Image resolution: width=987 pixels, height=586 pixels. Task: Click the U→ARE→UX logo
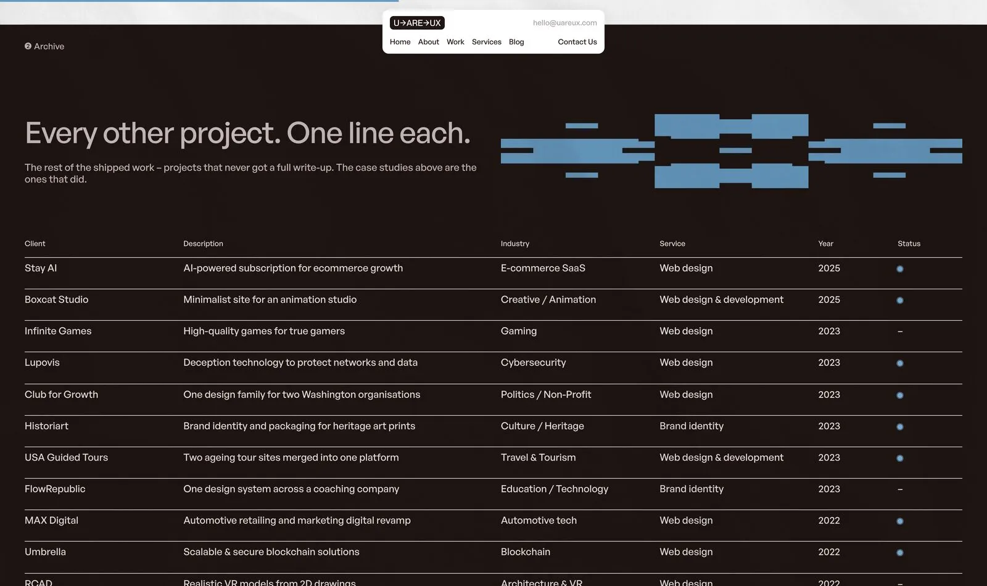click(x=417, y=23)
